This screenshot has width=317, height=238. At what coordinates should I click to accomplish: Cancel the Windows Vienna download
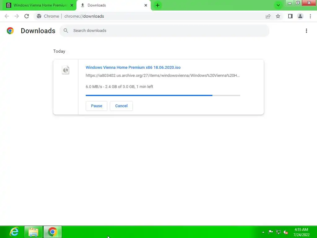(x=121, y=106)
